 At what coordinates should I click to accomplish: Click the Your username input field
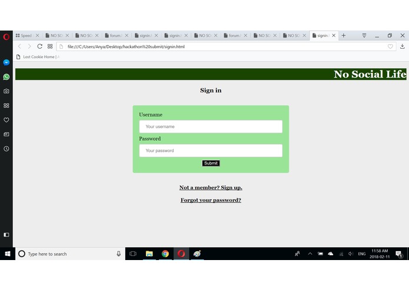click(211, 126)
